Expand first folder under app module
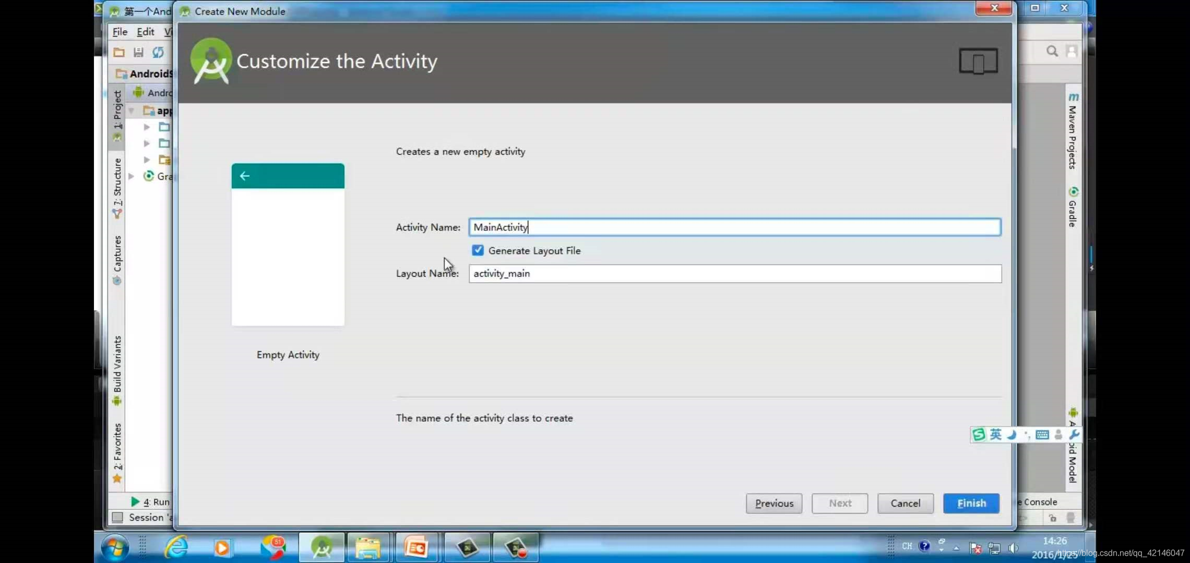The height and width of the screenshot is (563, 1190). (x=147, y=127)
